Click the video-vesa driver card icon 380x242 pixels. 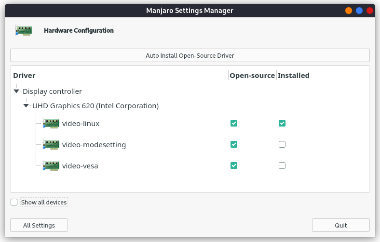pos(51,166)
